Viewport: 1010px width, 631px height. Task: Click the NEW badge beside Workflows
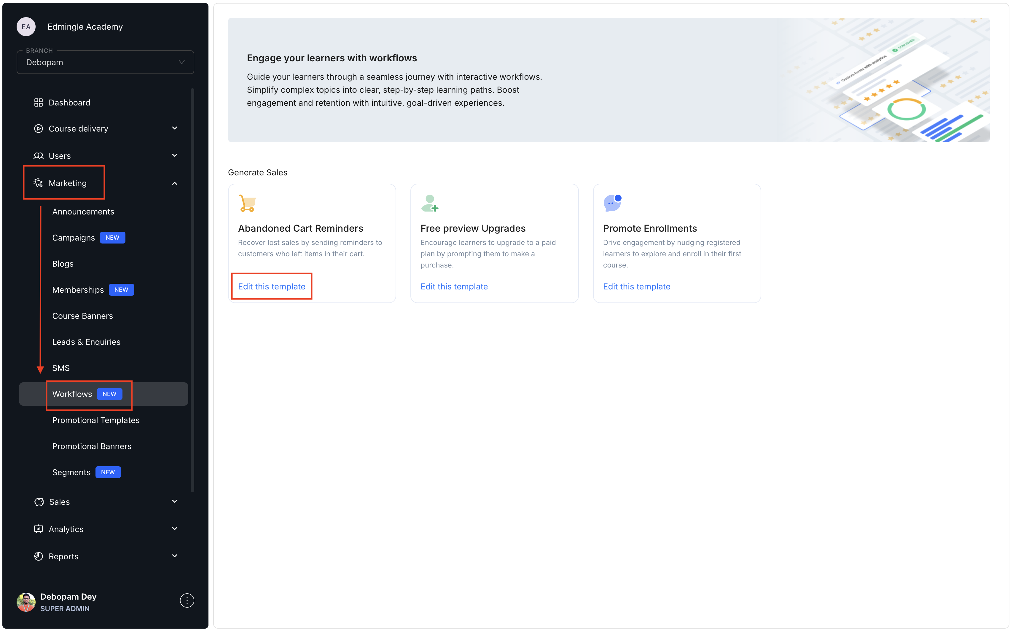point(109,394)
